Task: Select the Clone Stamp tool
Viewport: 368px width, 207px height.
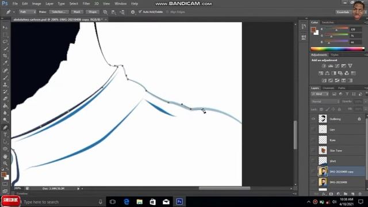Action: pos(5,85)
